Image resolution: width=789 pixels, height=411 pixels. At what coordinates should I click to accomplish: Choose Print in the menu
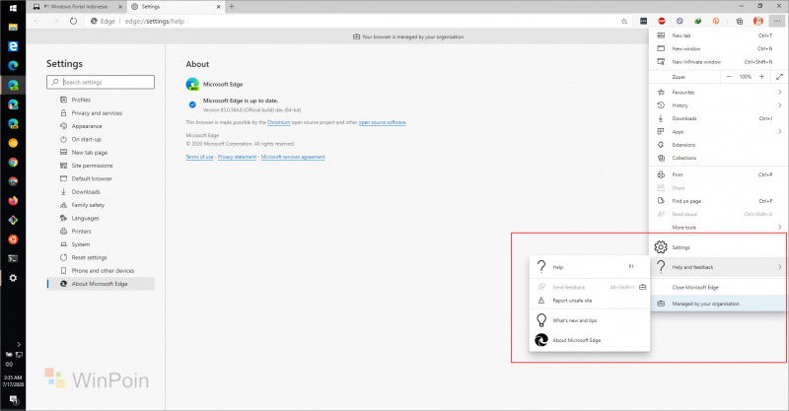point(719,174)
